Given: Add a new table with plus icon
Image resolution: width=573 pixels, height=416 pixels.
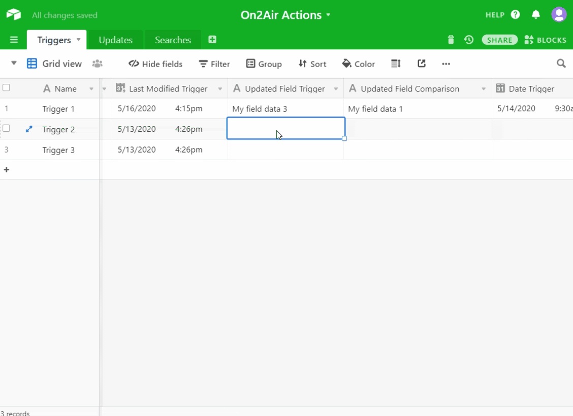Looking at the screenshot, I should coord(212,40).
